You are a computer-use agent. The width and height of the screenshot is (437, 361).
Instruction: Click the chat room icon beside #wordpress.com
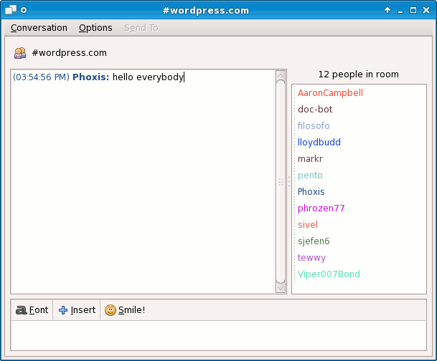(x=20, y=53)
